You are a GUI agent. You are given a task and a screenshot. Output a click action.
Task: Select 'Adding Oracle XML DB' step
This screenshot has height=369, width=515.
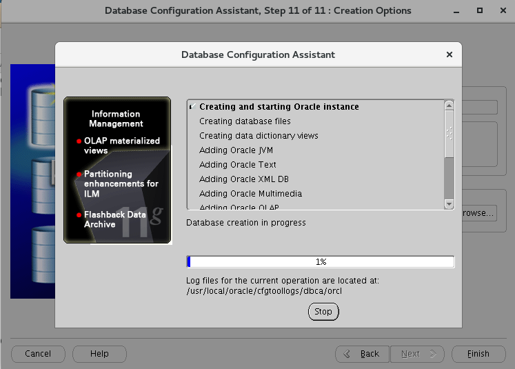[x=243, y=179]
